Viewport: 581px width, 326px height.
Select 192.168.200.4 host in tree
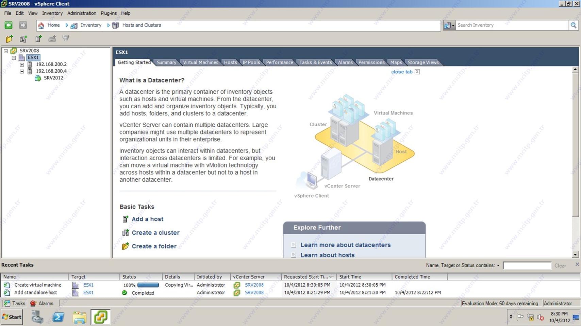(51, 71)
